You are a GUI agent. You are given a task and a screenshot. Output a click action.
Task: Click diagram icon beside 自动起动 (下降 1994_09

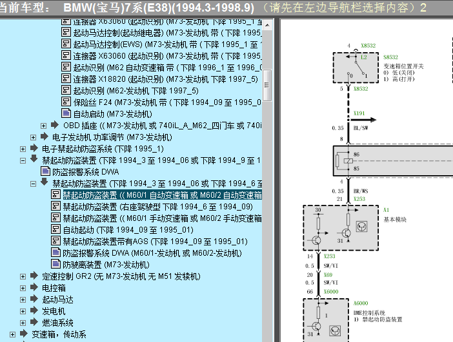(x=55, y=229)
